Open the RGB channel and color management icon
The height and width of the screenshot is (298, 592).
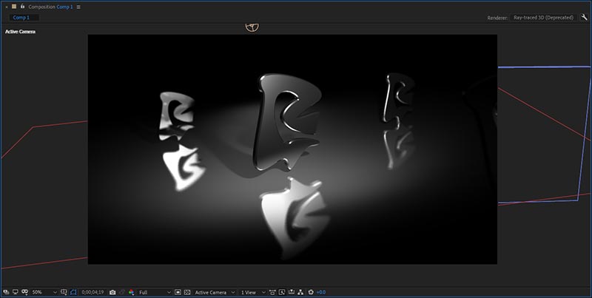click(x=131, y=292)
